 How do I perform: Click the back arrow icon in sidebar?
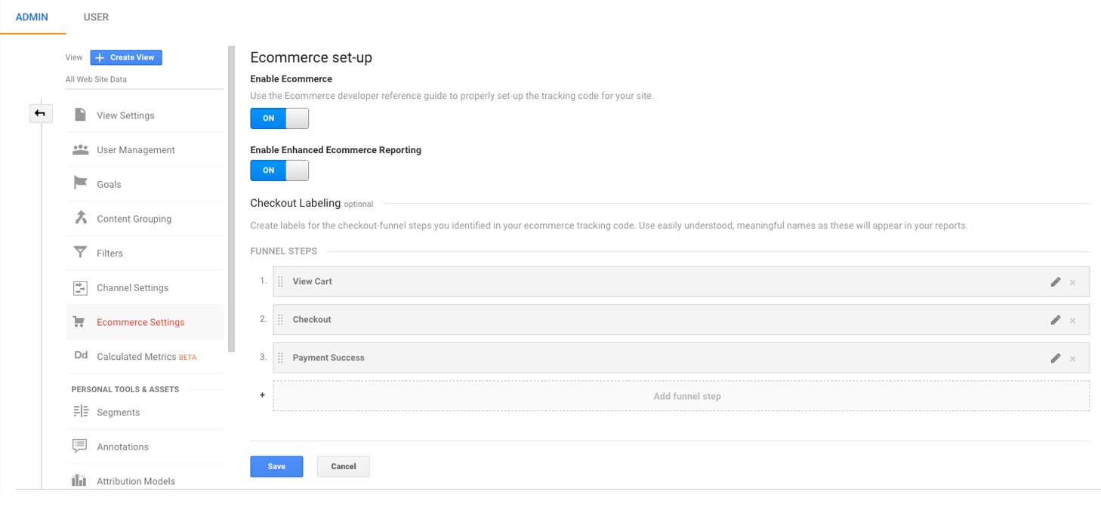tap(40, 114)
